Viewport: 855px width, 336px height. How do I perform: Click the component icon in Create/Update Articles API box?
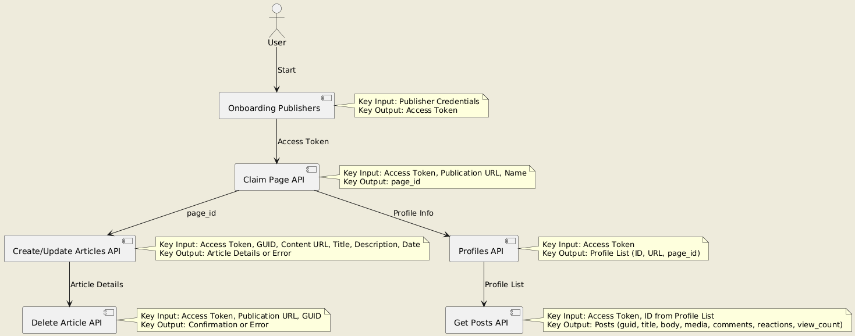coord(127,241)
